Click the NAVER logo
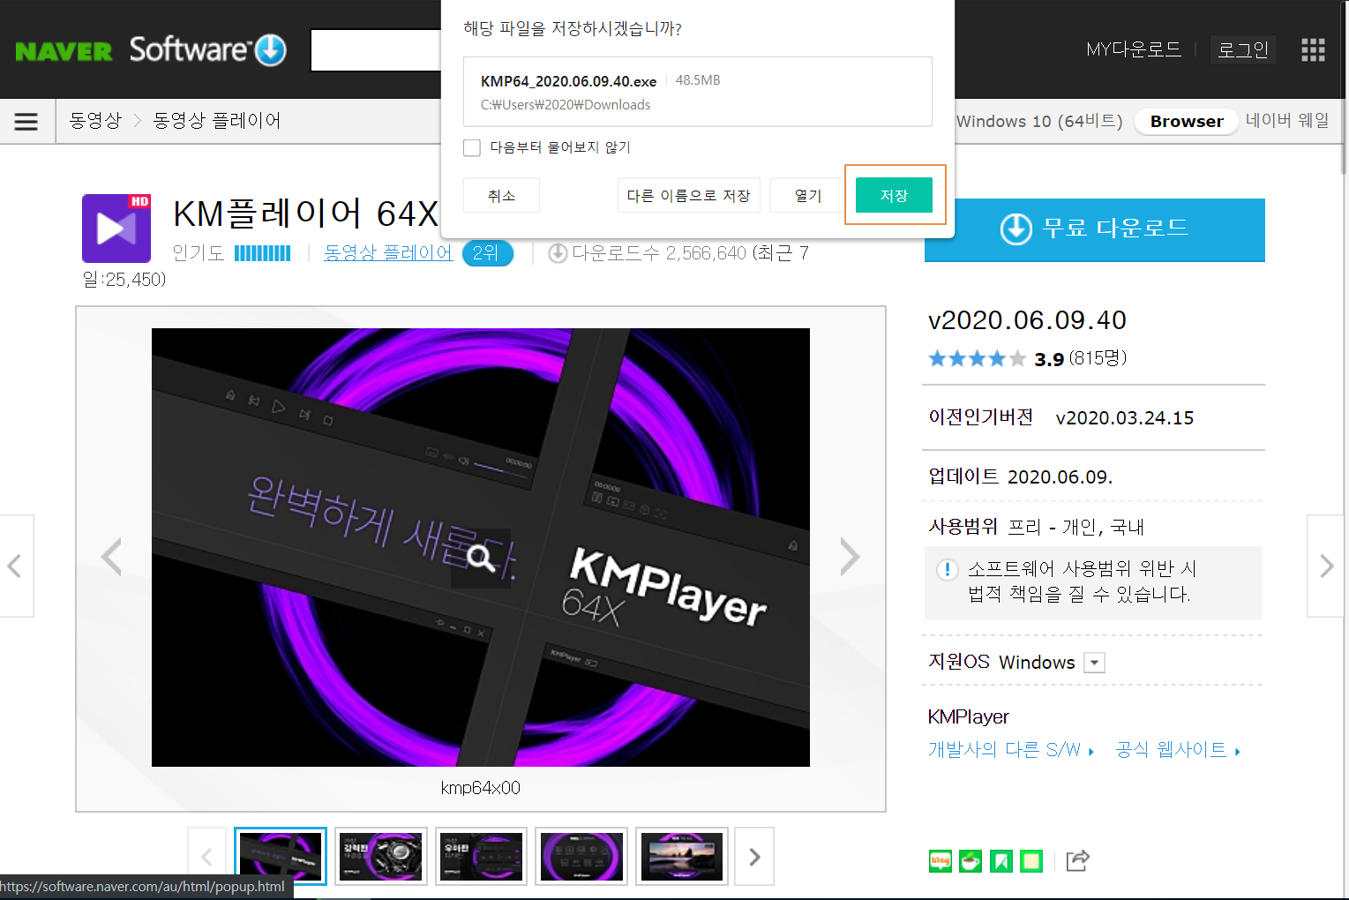The height and width of the screenshot is (900, 1349). (64, 51)
